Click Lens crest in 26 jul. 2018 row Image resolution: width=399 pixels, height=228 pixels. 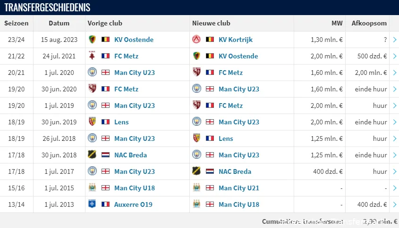(196, 138)
